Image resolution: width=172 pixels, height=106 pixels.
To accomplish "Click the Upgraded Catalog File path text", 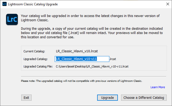I will point(92,66).
